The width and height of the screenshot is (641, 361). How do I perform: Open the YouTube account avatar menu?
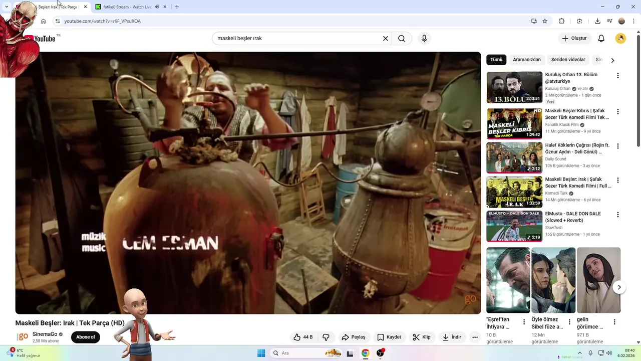click(620, 39)
